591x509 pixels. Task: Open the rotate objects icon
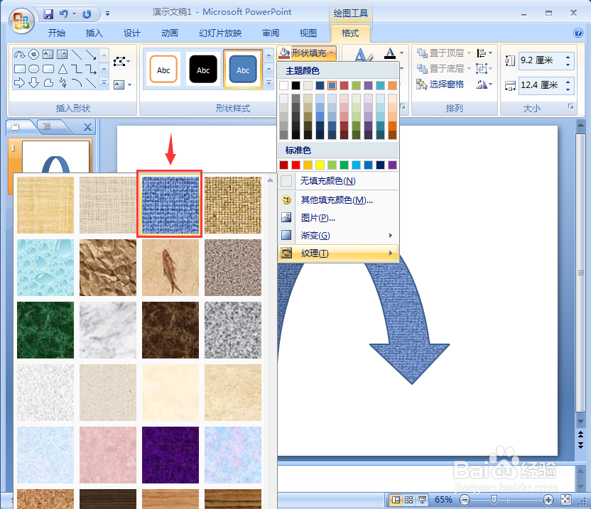point(484,84)
